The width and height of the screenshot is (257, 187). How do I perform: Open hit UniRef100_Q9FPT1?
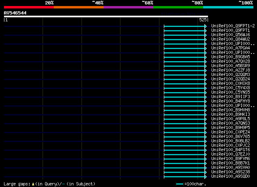coord(230,31)
